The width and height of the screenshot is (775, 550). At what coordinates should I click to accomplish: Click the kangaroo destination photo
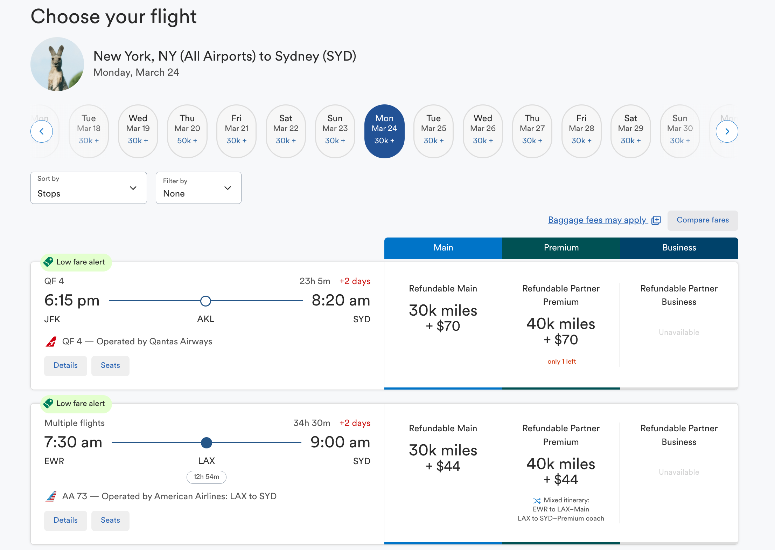57,64
